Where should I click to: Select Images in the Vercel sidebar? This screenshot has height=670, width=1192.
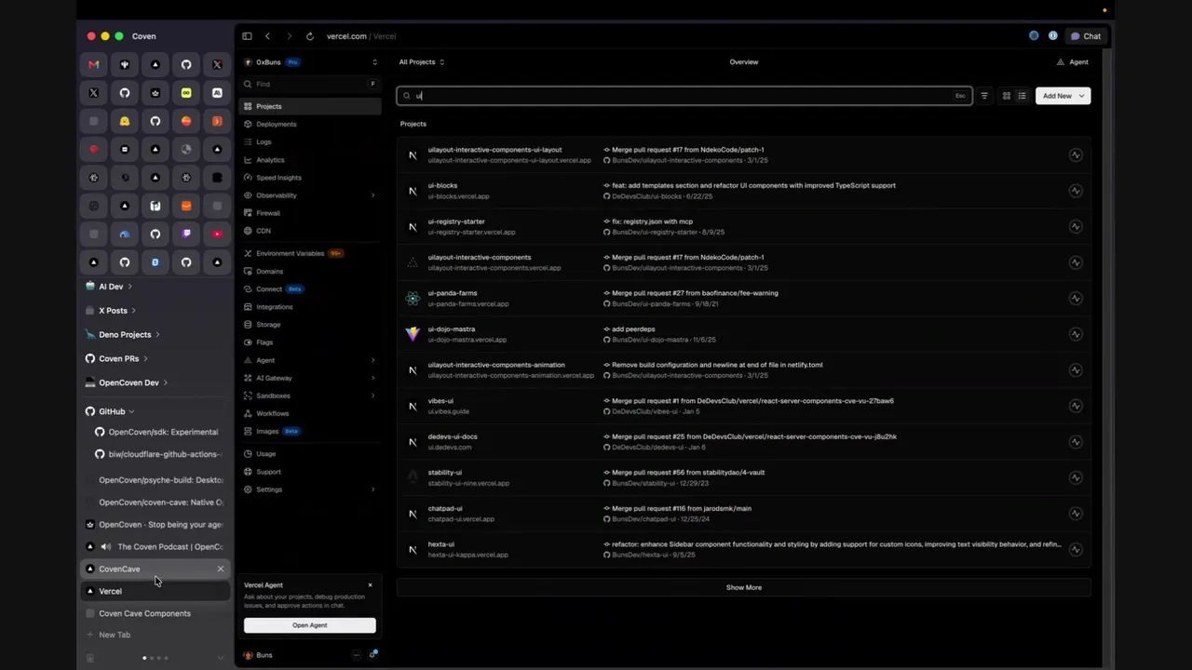[310, 431]
